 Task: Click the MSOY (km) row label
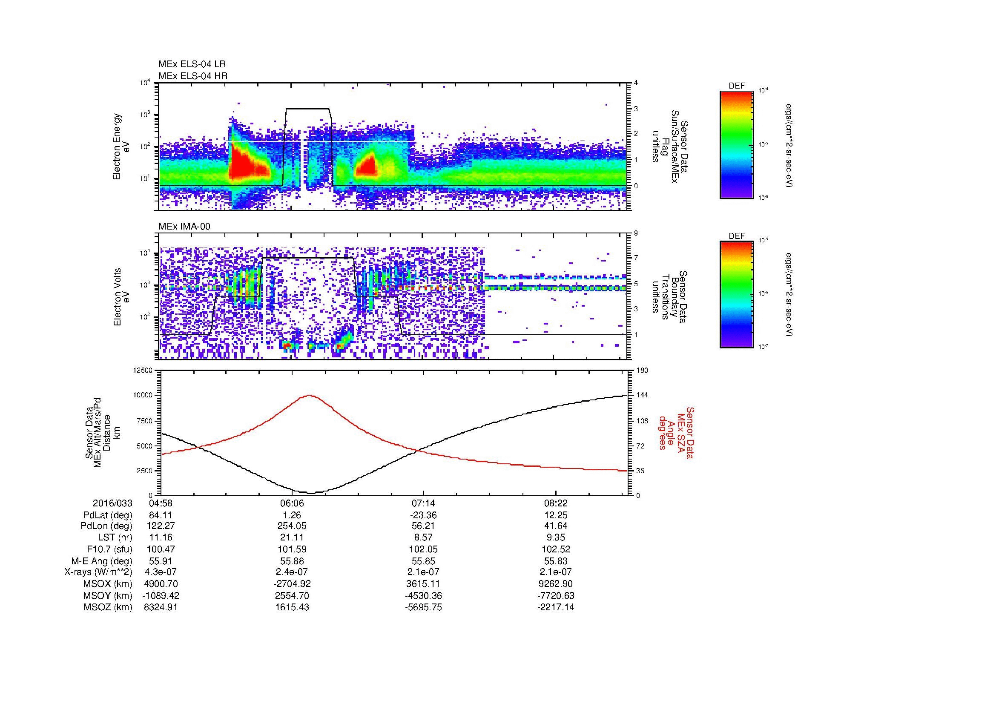[108, 595]
